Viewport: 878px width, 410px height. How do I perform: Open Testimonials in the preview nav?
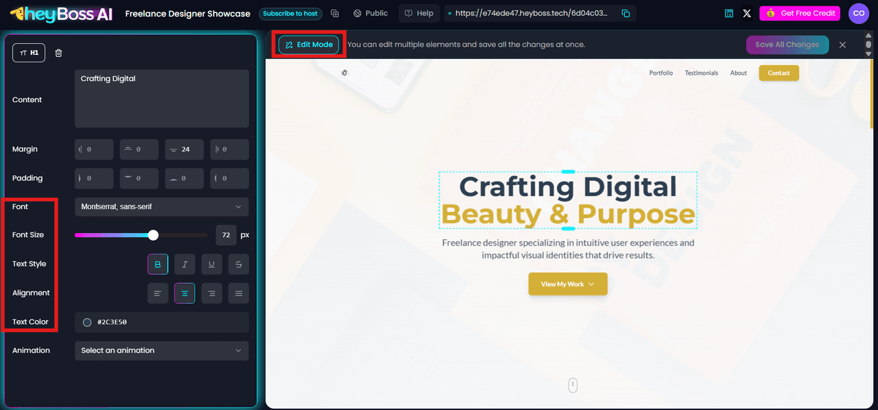(702, 73)
